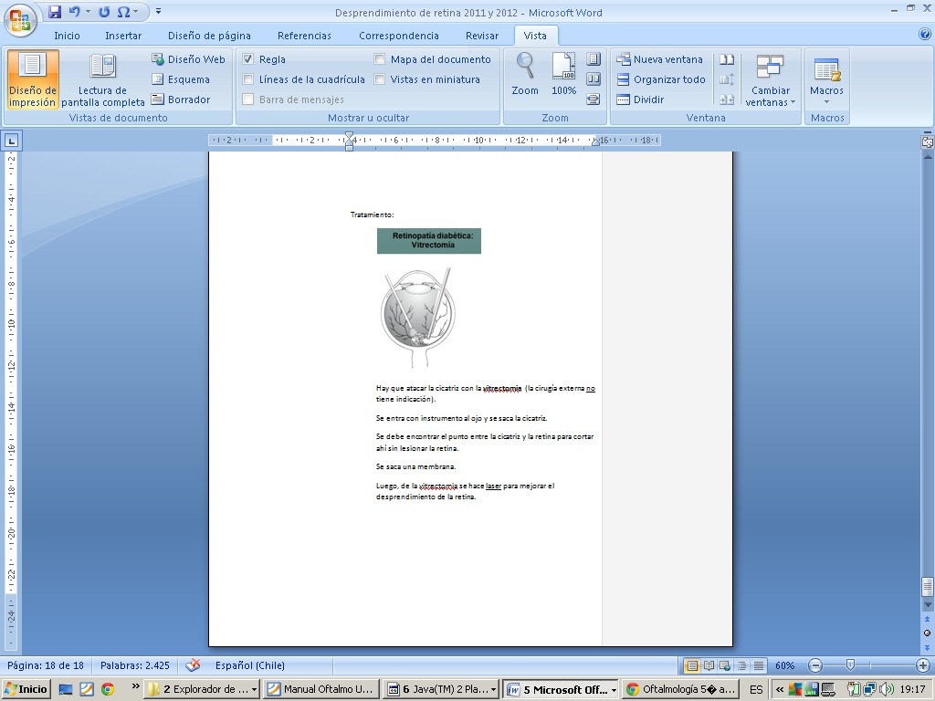Viewport: 935px width, 701px height.
Task: Click the Office button logo
Action: 20,18
